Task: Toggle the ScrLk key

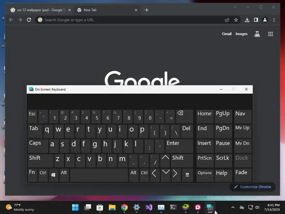Action: pos(223,160)
